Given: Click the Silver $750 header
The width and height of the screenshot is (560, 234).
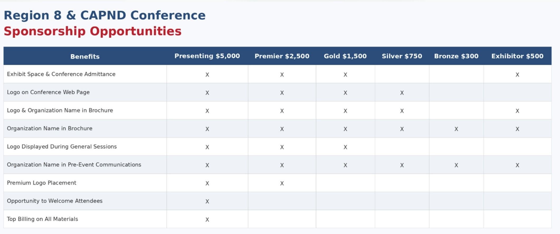Looking at the screenshot, I should [x=402, y=56].
